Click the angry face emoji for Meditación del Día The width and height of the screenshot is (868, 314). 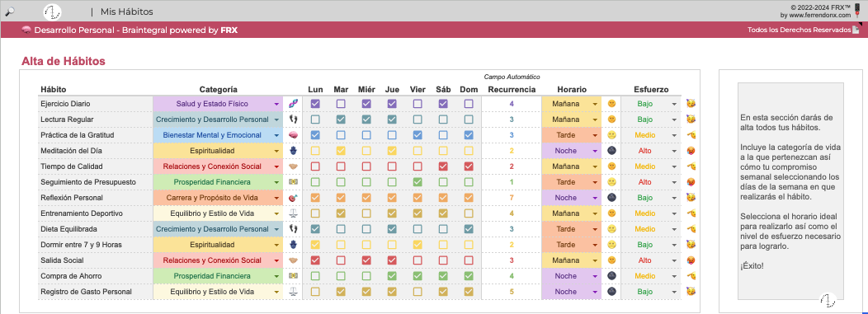click(x=691, y=150)
